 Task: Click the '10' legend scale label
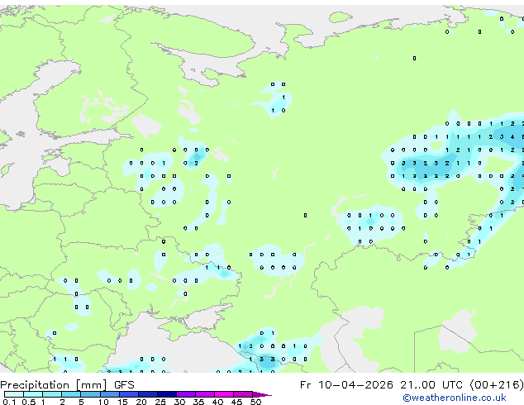point(103,402)
